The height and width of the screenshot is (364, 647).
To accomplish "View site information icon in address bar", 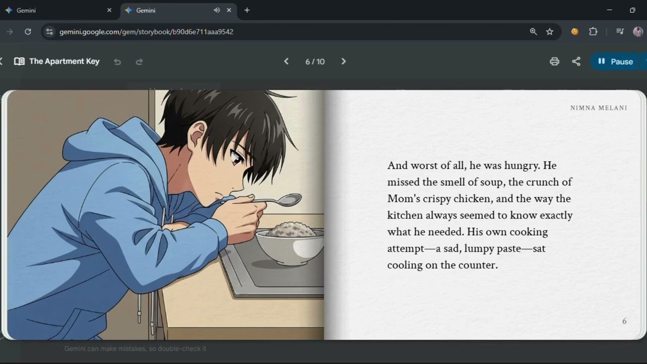I will (x=49, y=31).
